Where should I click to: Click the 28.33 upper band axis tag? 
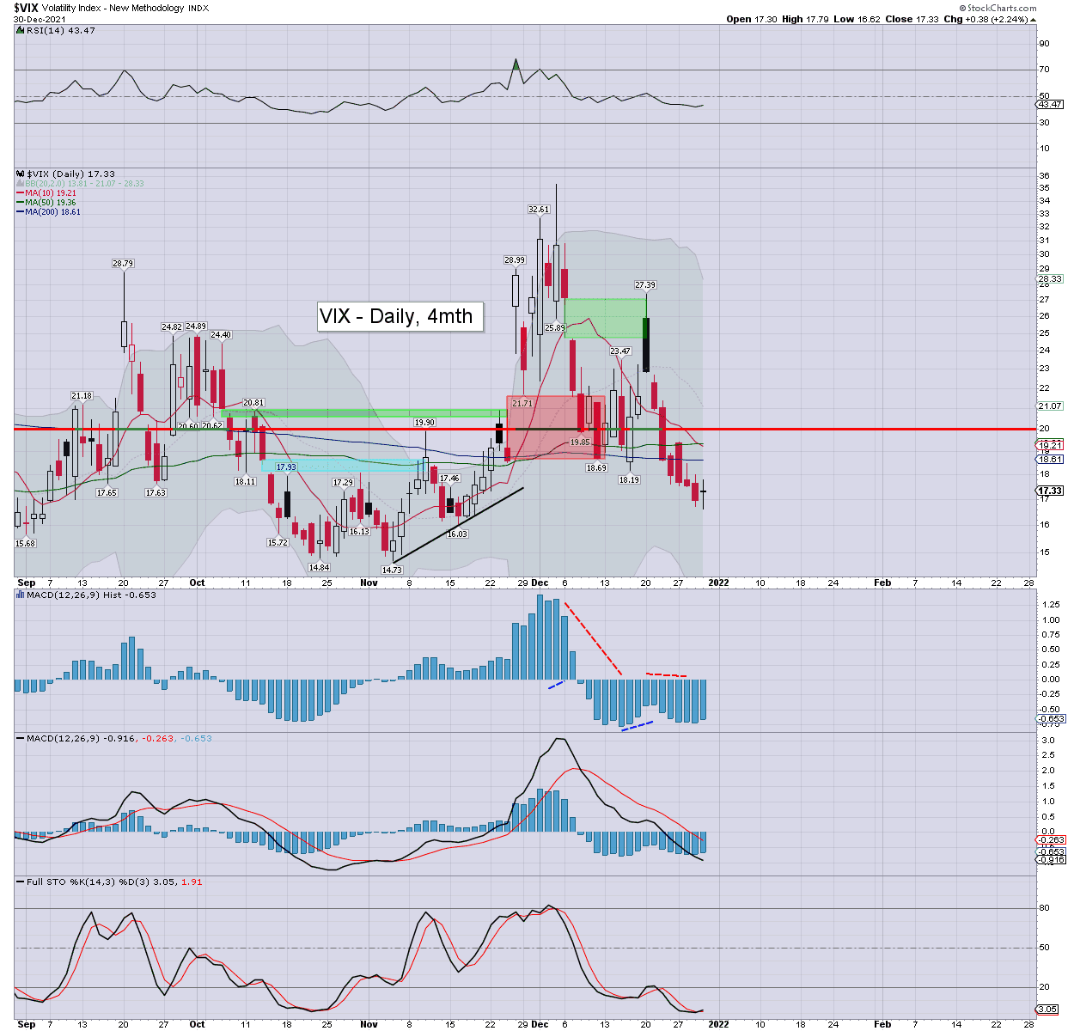click(1050, 278)
